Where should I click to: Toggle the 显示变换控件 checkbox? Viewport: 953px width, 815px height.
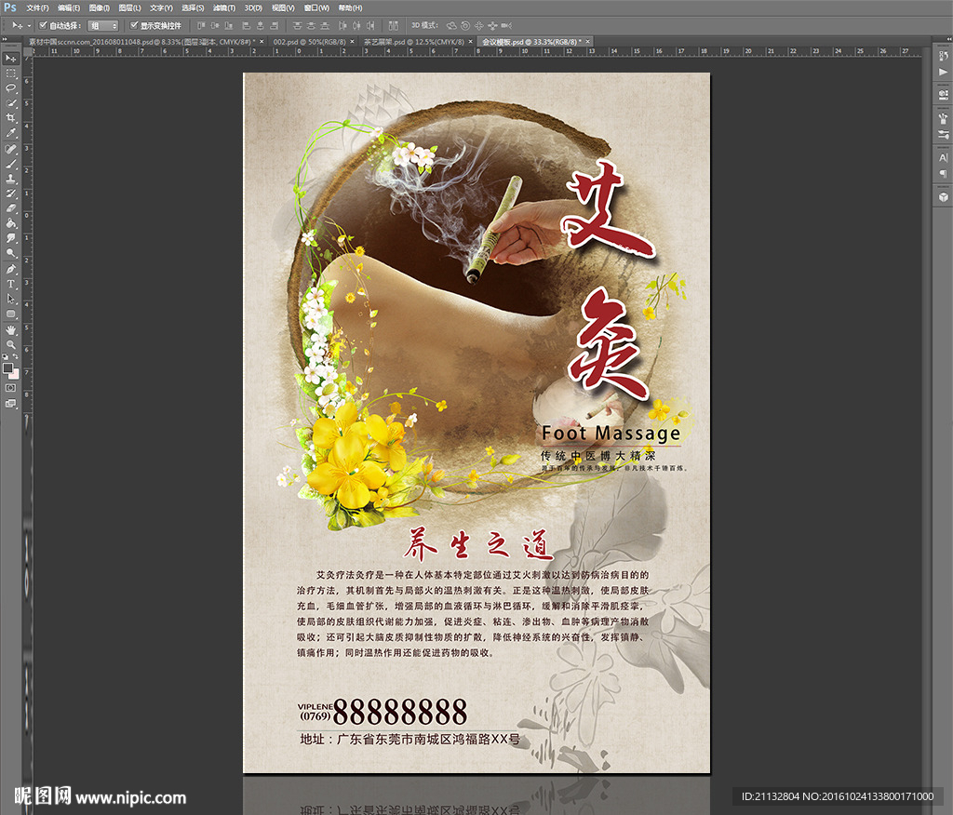pos(134,25)
